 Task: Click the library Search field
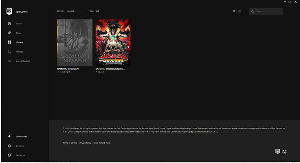pyautogui.click(x=266, y=11)
